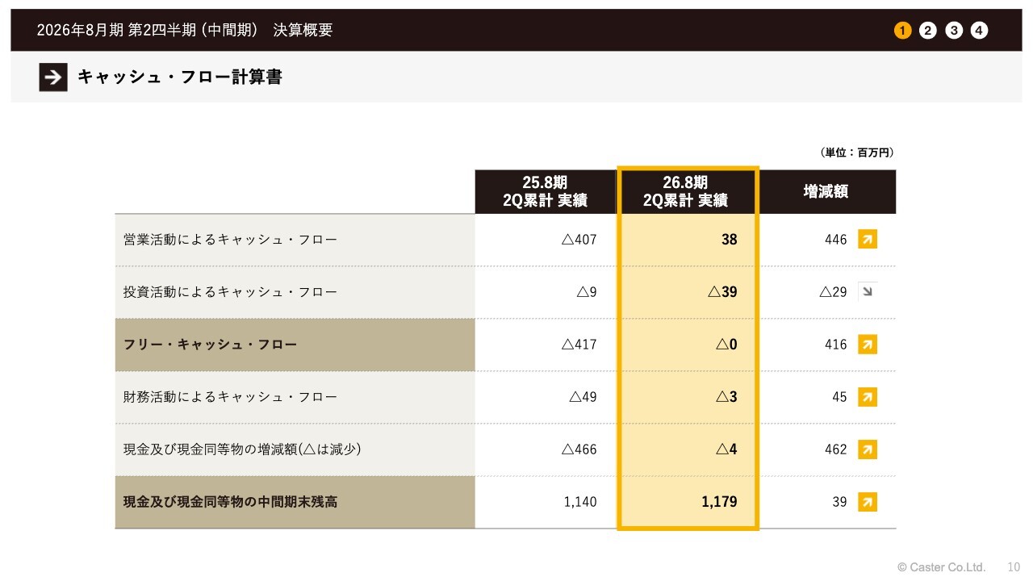Viewport: 1033px width, 581px height.
Task: Click the up arrow icon for 財務活動 row
Action: click(x=867, y=397)
